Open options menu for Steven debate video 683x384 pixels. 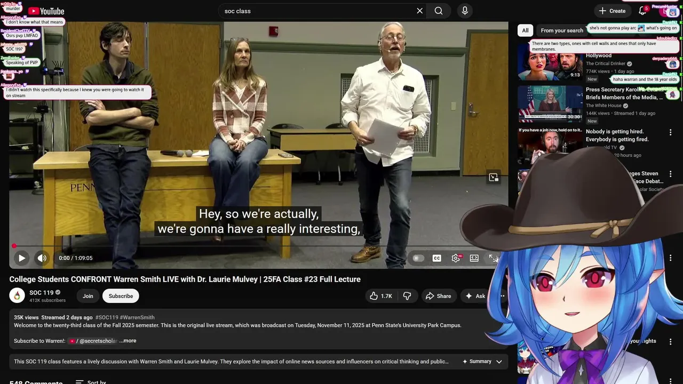(x=671, y=174)
